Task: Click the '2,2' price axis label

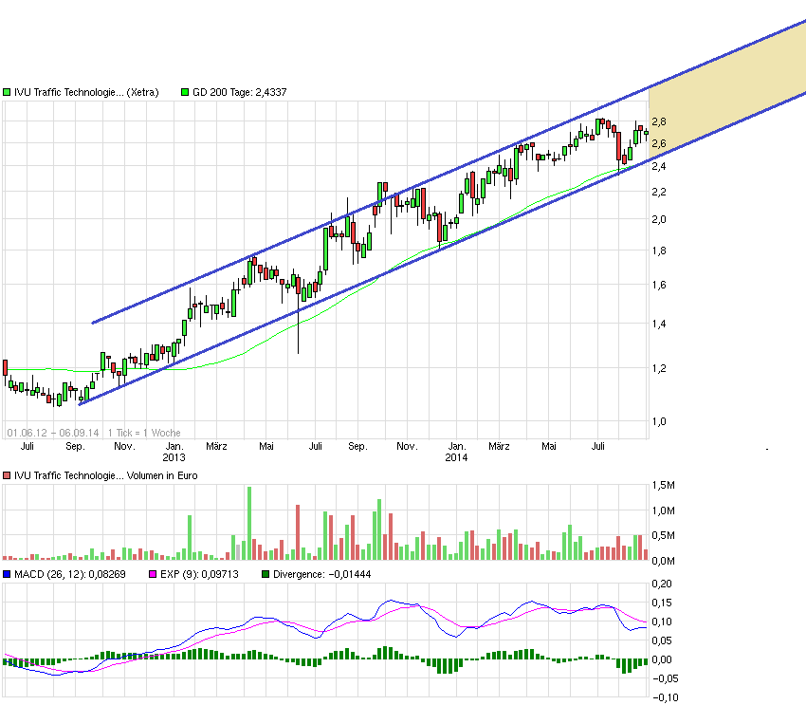Action: click(x=659, y=192)
